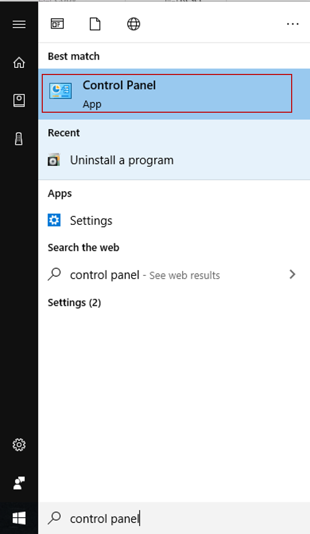
Task: Click the Uninstall a program item icon
Action: point(54,160)
